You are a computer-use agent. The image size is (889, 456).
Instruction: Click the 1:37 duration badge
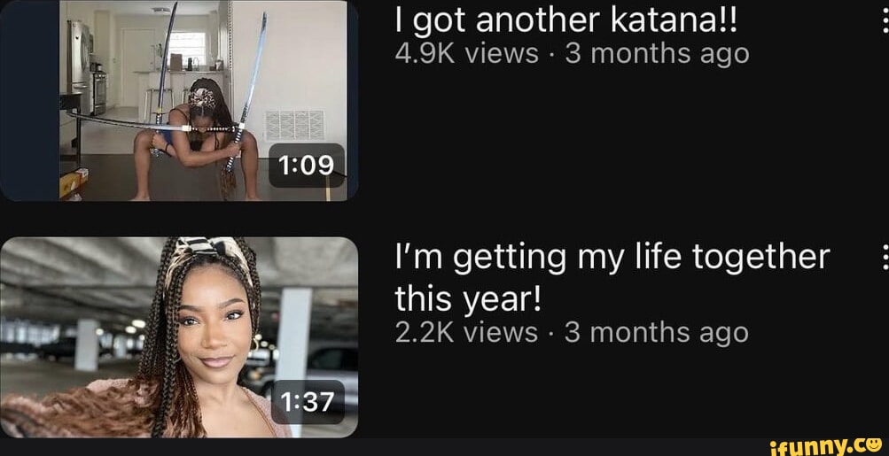307,402
